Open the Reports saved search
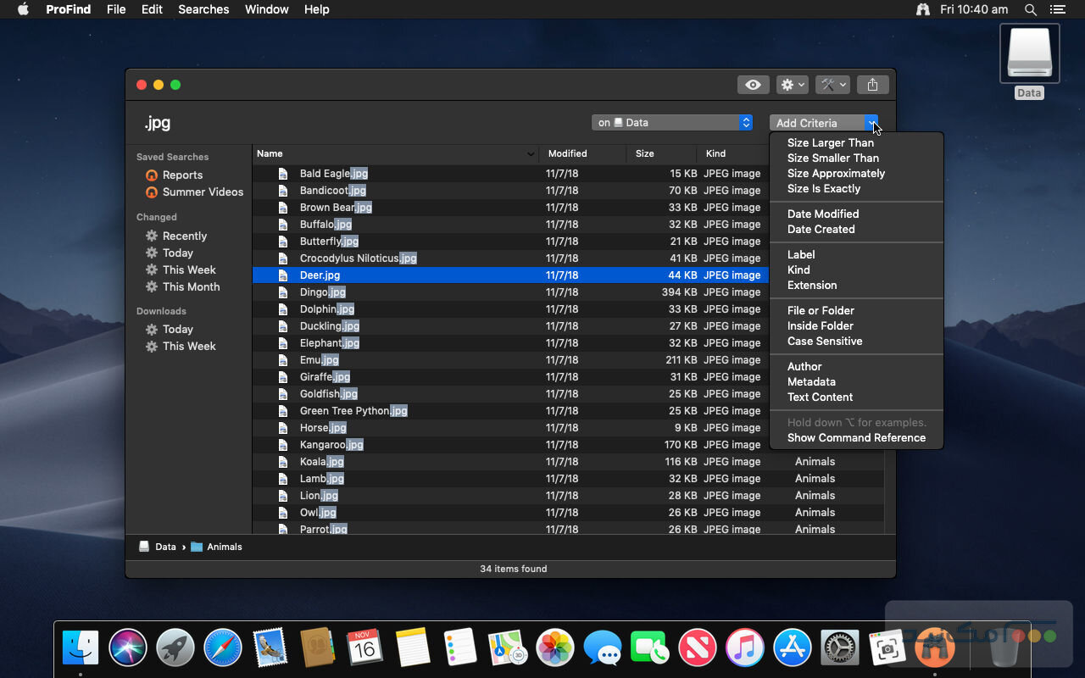The image size is (1085, 678). [x=182, y=175]
